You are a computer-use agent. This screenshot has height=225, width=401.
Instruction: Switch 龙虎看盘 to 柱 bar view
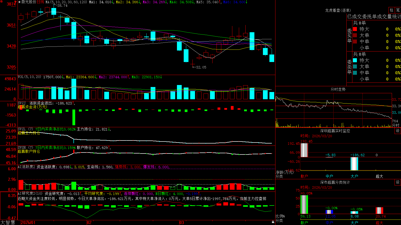391,10
